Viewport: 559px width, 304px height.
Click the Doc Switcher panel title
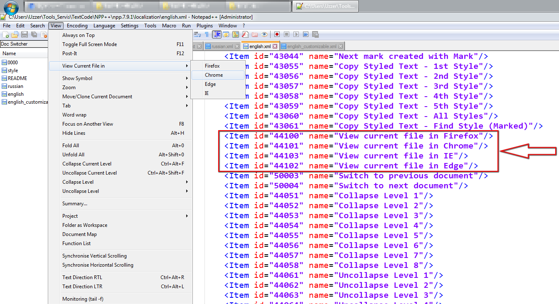24,44
